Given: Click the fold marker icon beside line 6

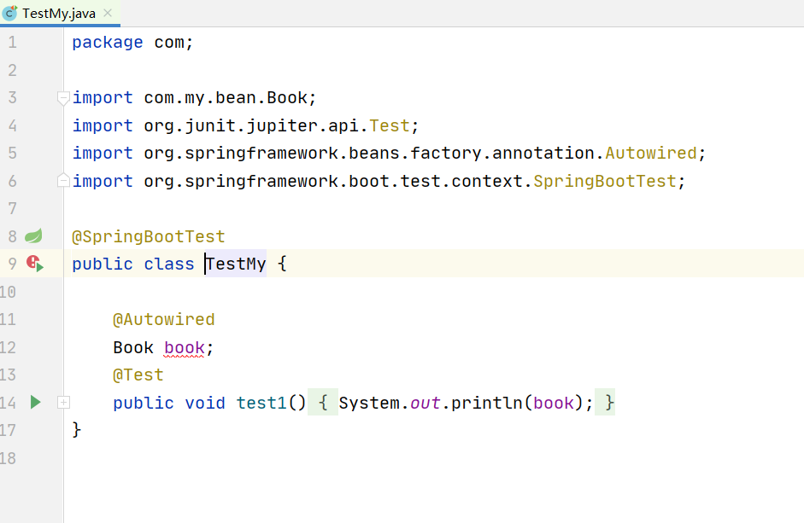Looking at the screenshot, I should 63,180.
